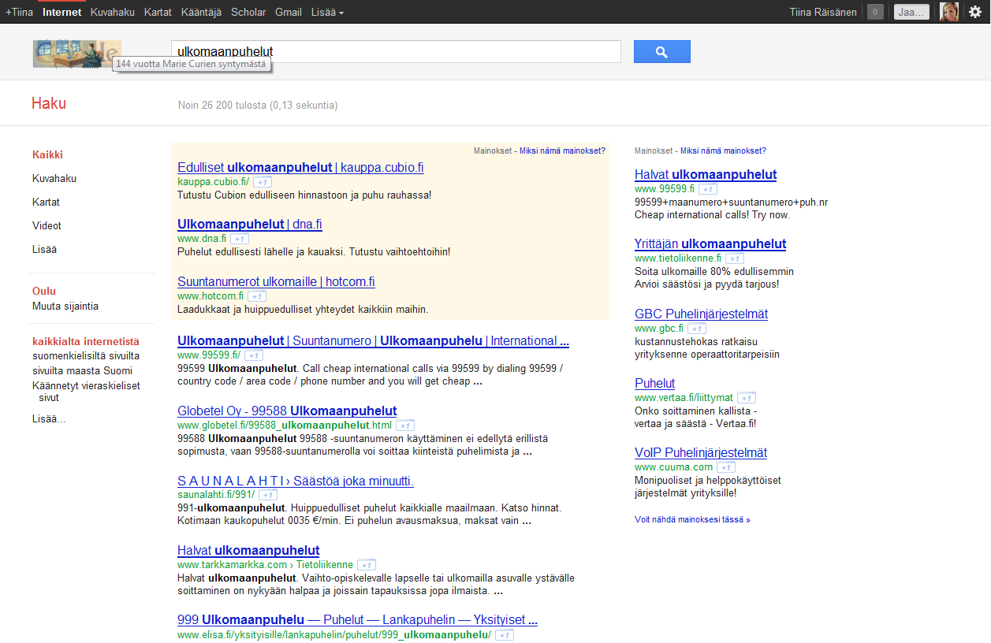The width and height of the screenshot is (991, 643).
Task: Click +1 button next to www.hotcom.fi
Action: point(257,296)
